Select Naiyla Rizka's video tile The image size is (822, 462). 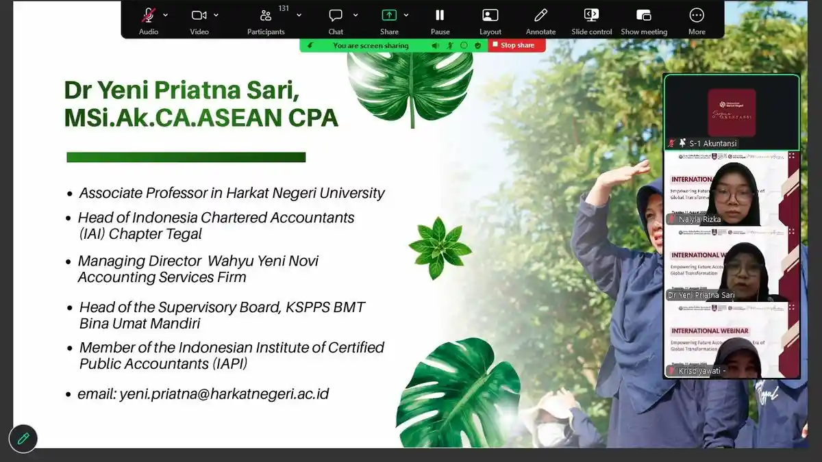point(732,188)
